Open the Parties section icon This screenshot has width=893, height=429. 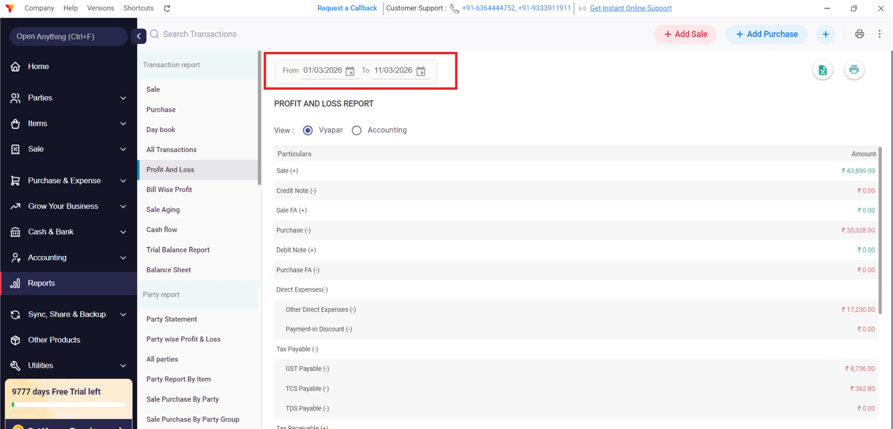(15, 98)
